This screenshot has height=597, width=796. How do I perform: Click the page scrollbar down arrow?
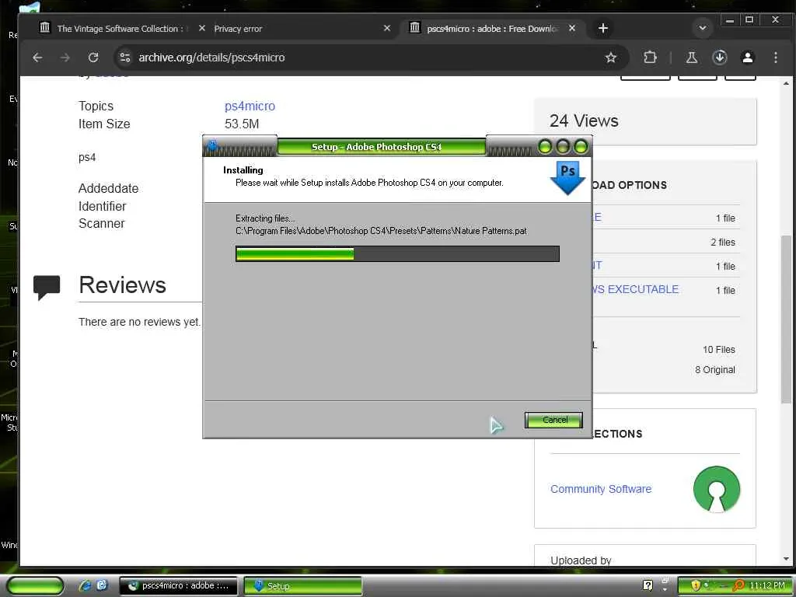click(x=786, y=559)
